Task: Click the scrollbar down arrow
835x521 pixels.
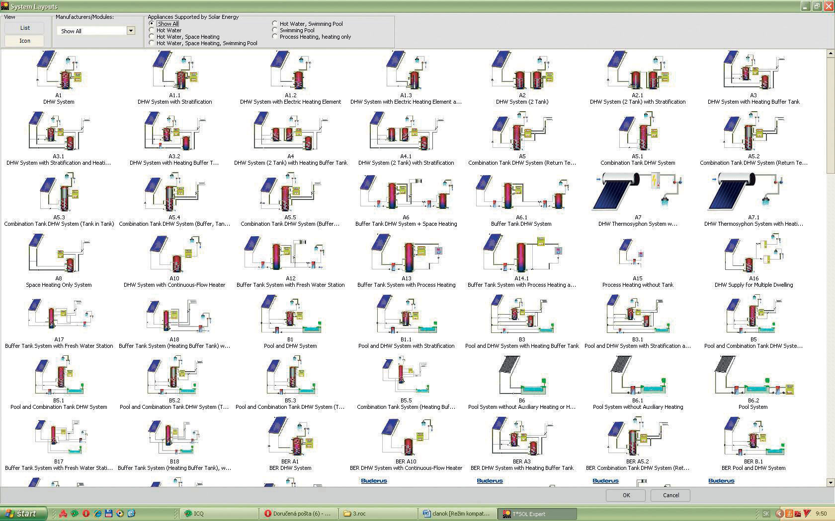Action: tap(830, 482)
